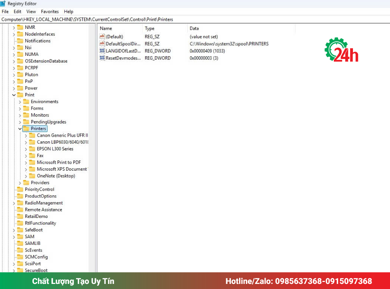The height and width of the screenshot is (289, 390).
Task: Open the File menu
Action: click(x=5, y=11)
